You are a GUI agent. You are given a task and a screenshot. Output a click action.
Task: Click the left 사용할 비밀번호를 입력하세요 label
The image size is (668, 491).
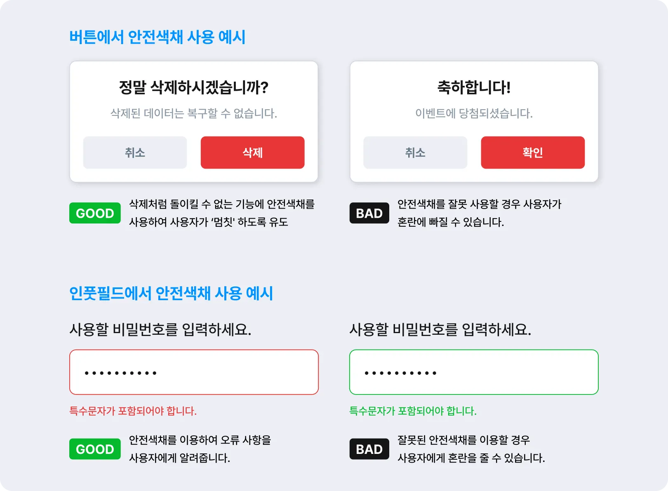[x=160, y=330]
